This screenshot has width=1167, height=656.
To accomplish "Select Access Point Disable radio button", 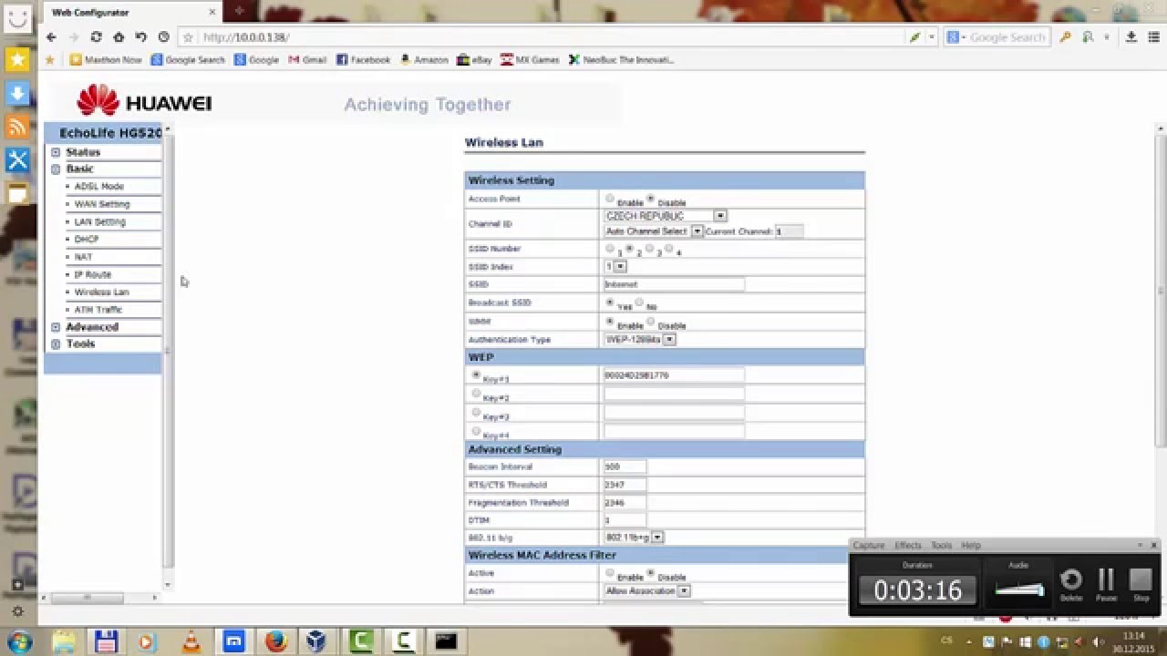I will click(650, 198).
